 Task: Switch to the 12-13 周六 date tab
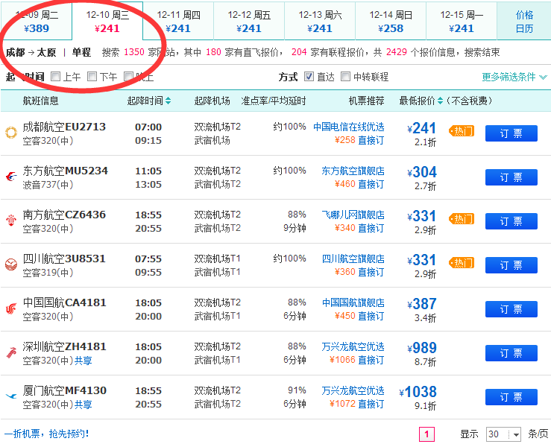pyautogui.click(x=320, y=22)
